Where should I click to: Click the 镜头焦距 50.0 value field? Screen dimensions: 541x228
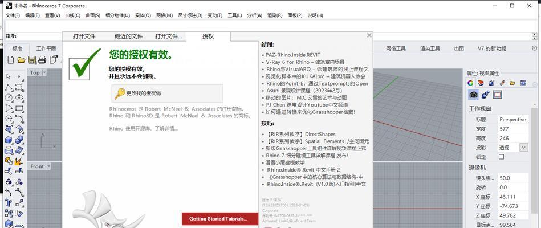point(513,178)
